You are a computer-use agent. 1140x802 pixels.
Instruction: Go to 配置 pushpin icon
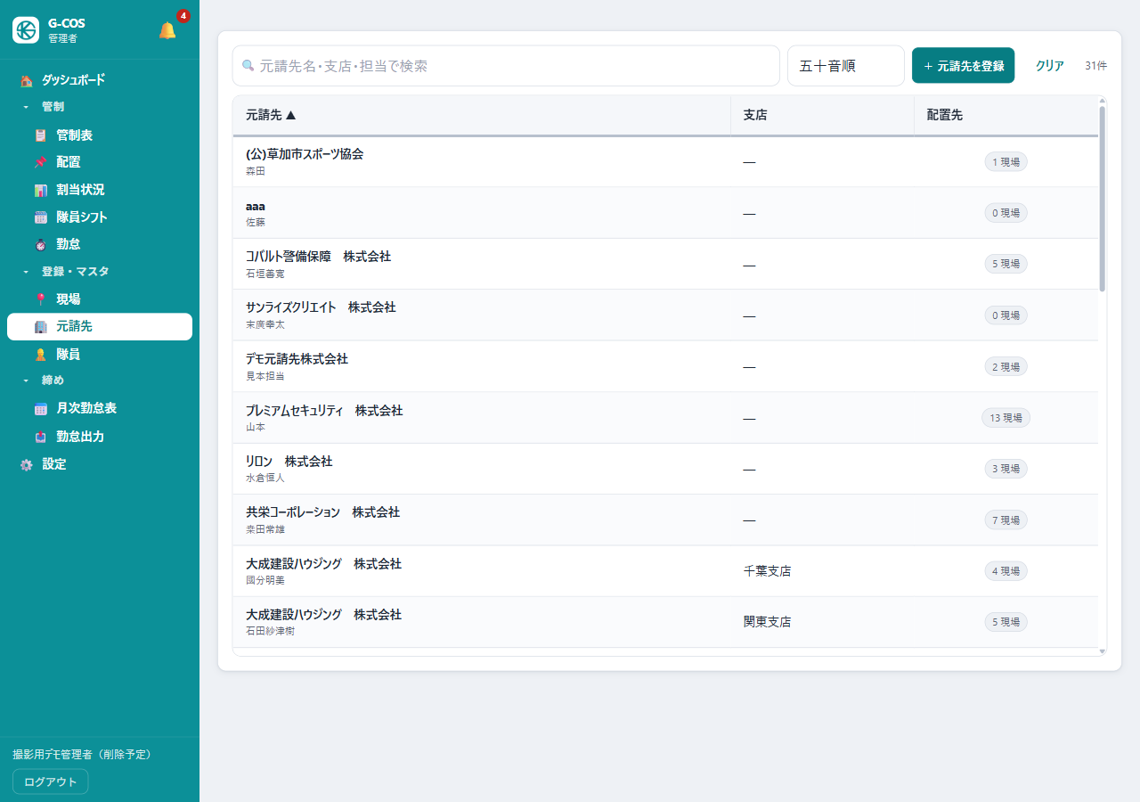(x=40, y=162)
